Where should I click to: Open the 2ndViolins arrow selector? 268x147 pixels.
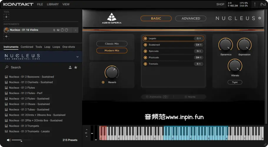pyautogui.click(x=165, y=97)
